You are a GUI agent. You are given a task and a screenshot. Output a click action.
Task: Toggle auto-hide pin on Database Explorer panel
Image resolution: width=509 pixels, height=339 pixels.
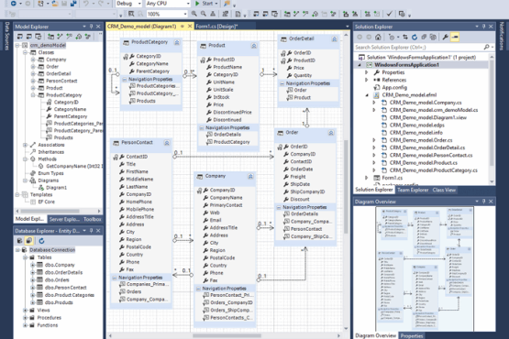click(x=91, y=231)
